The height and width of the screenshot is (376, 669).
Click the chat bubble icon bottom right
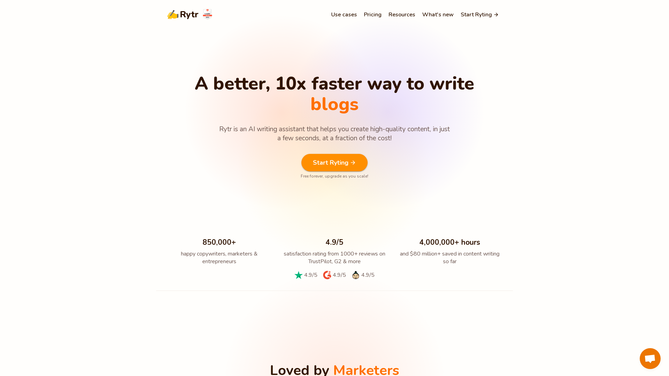click(650, 358)
